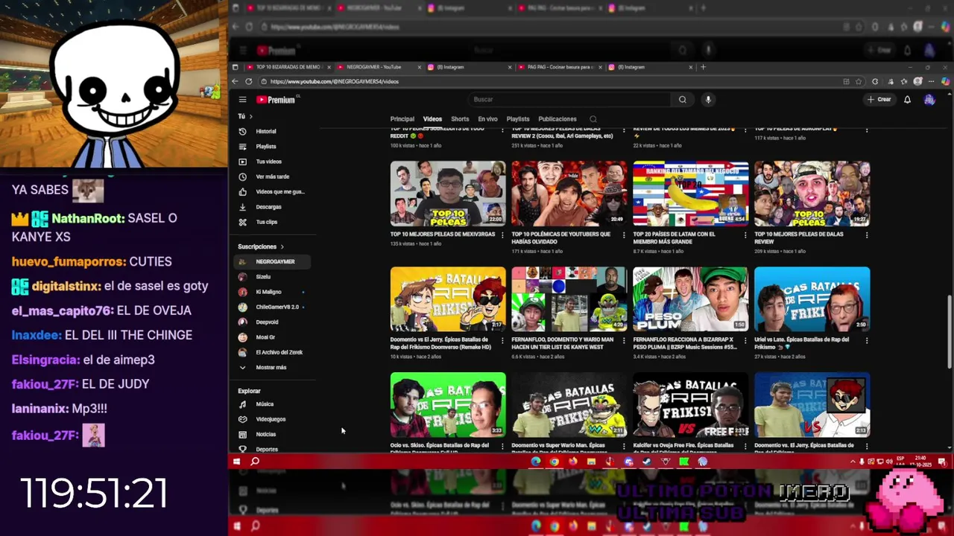The image size is (954, 536).
Task: Open options for FERNANFLOO REACCIONA A BIZARRAP video
Action: (745, 341)
